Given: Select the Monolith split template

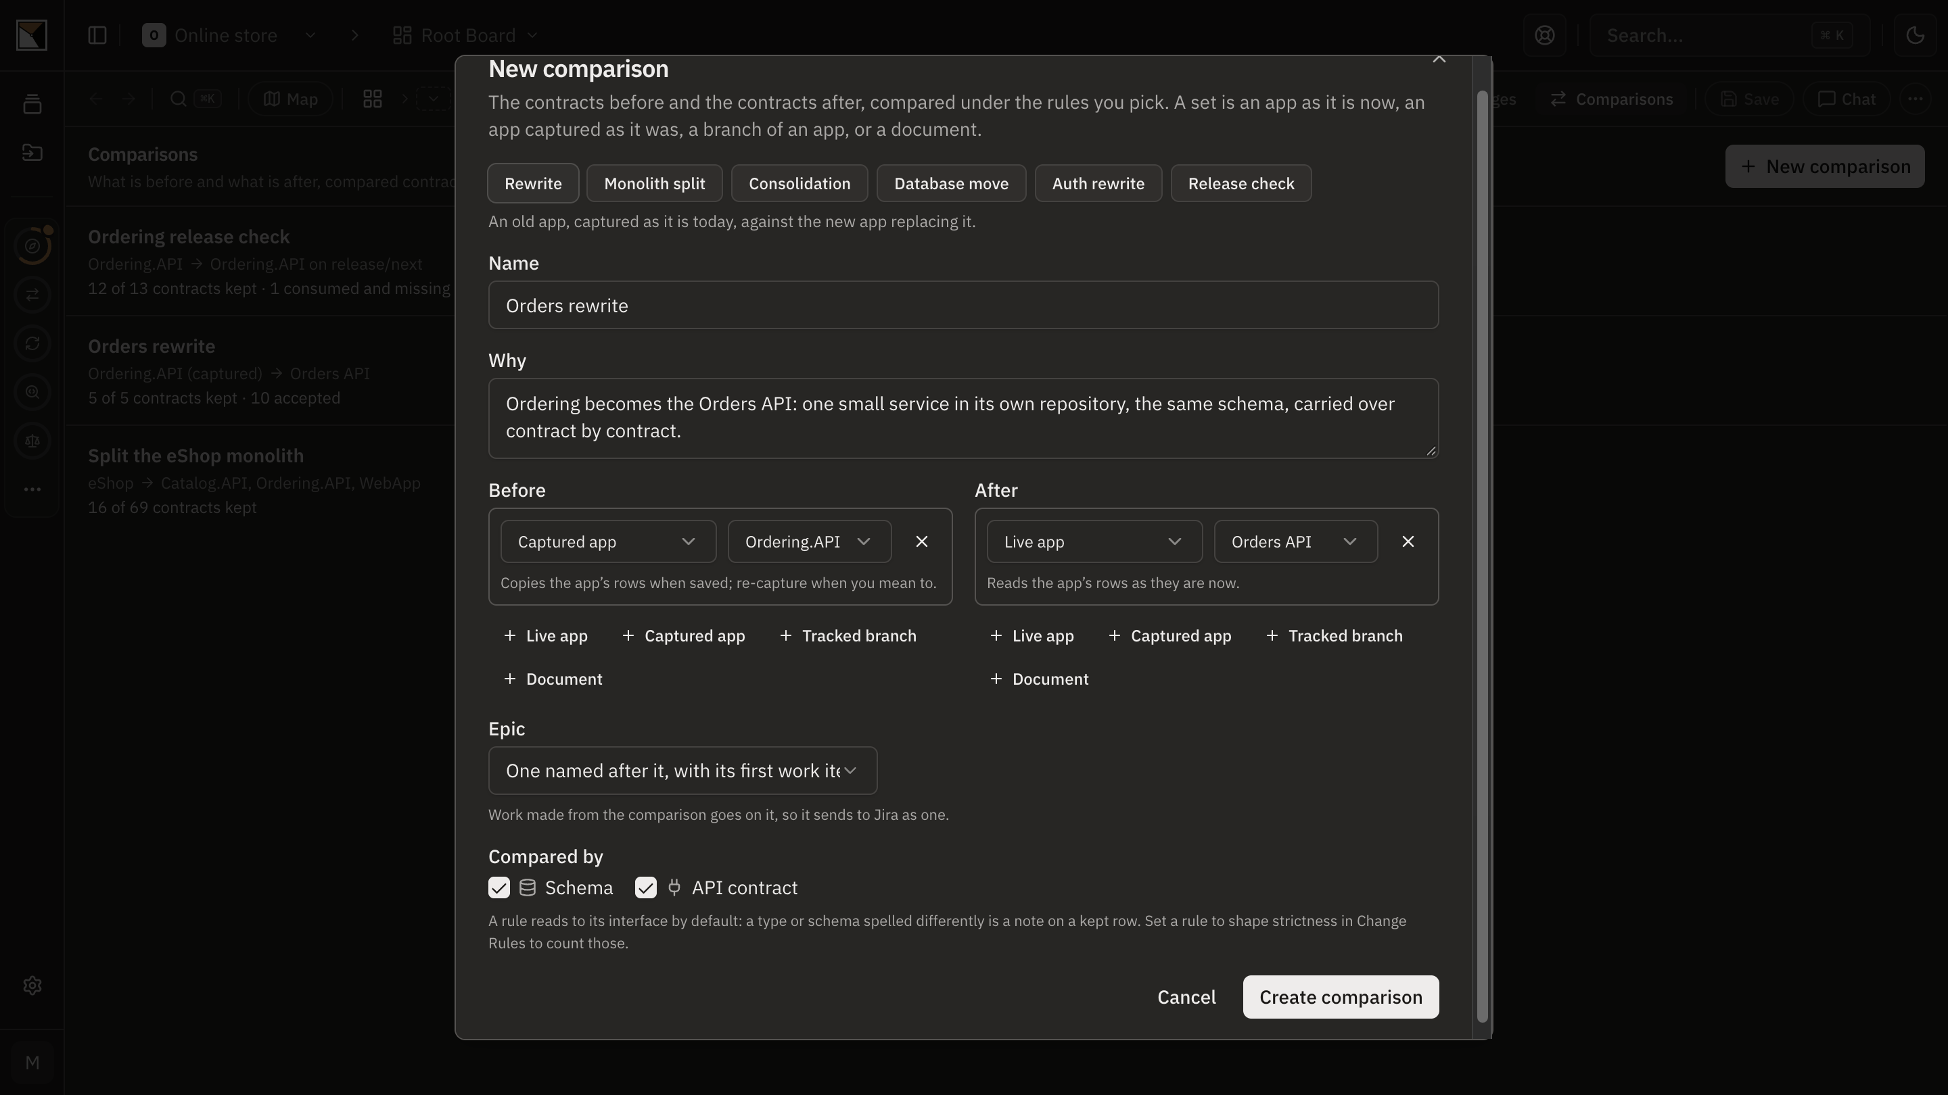Looking at the screenshot, I should pos(654,184).
